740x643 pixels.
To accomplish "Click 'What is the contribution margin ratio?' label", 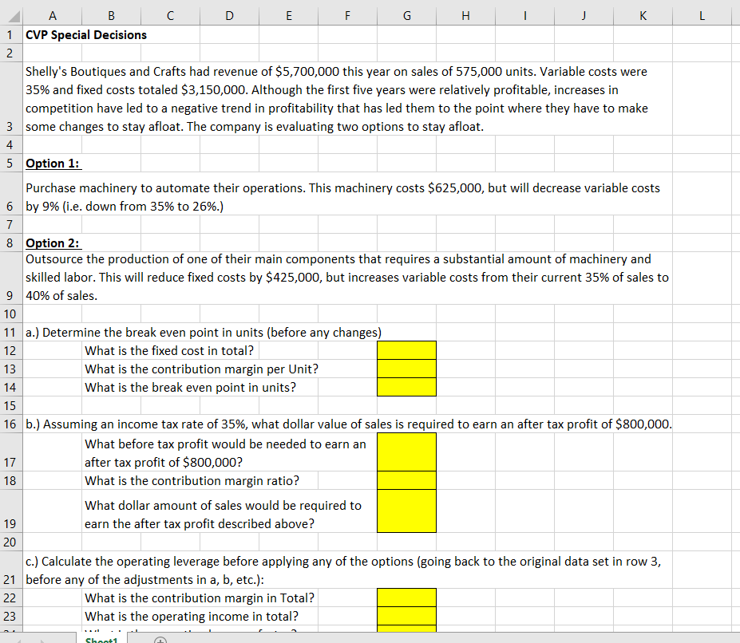I will click(x=192, y=481).
